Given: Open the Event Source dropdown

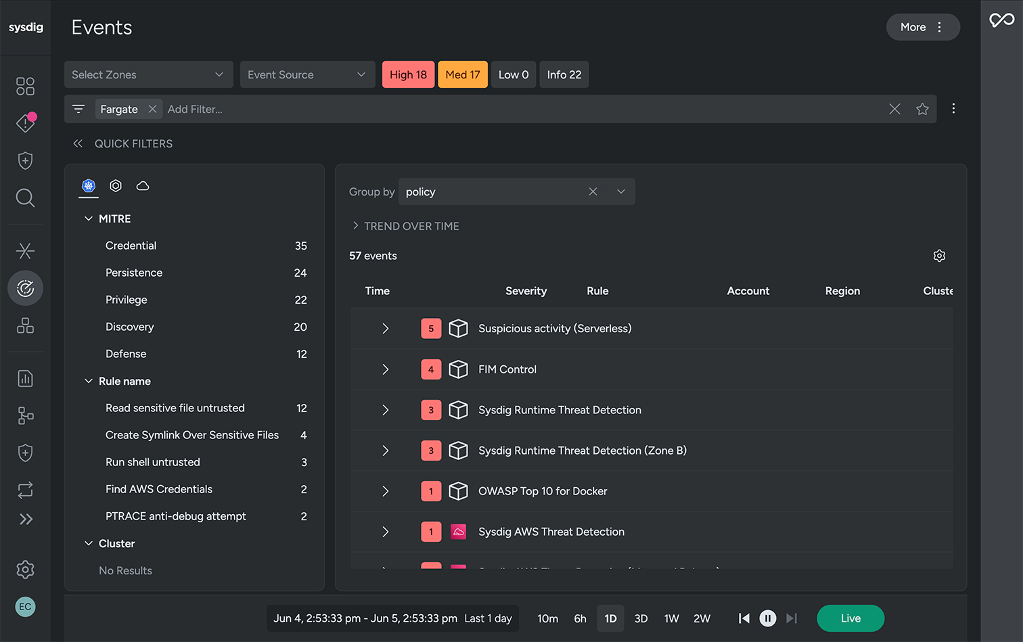Looking at the screenshot, I should point(308,74).
